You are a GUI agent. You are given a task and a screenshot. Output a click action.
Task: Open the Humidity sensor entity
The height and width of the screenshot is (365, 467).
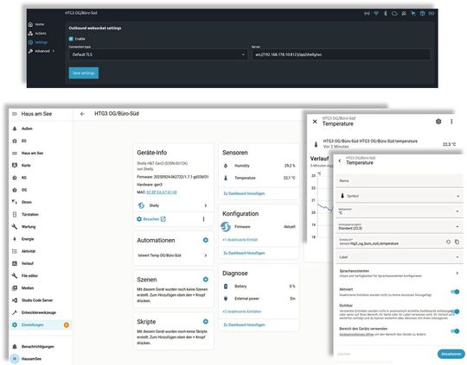tap(259, 166)
